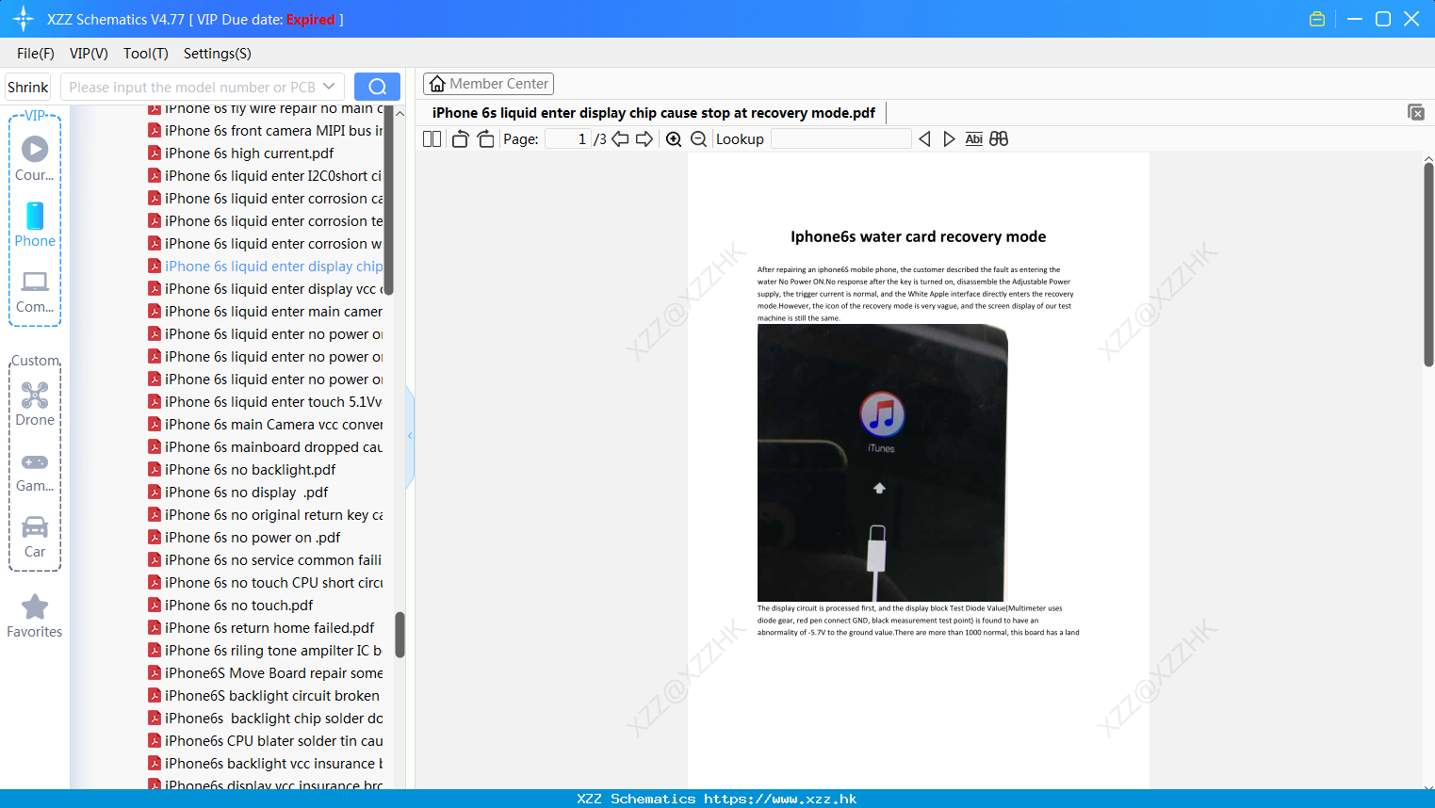Screen dimensions: 1435x808
Task: Open Member Center
Action: pos(489,84)
